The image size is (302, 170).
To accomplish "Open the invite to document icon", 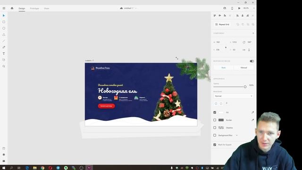I will 225,8.
